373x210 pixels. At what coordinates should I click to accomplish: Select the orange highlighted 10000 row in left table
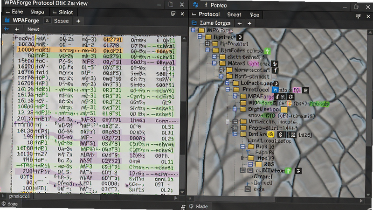[96, 50]
